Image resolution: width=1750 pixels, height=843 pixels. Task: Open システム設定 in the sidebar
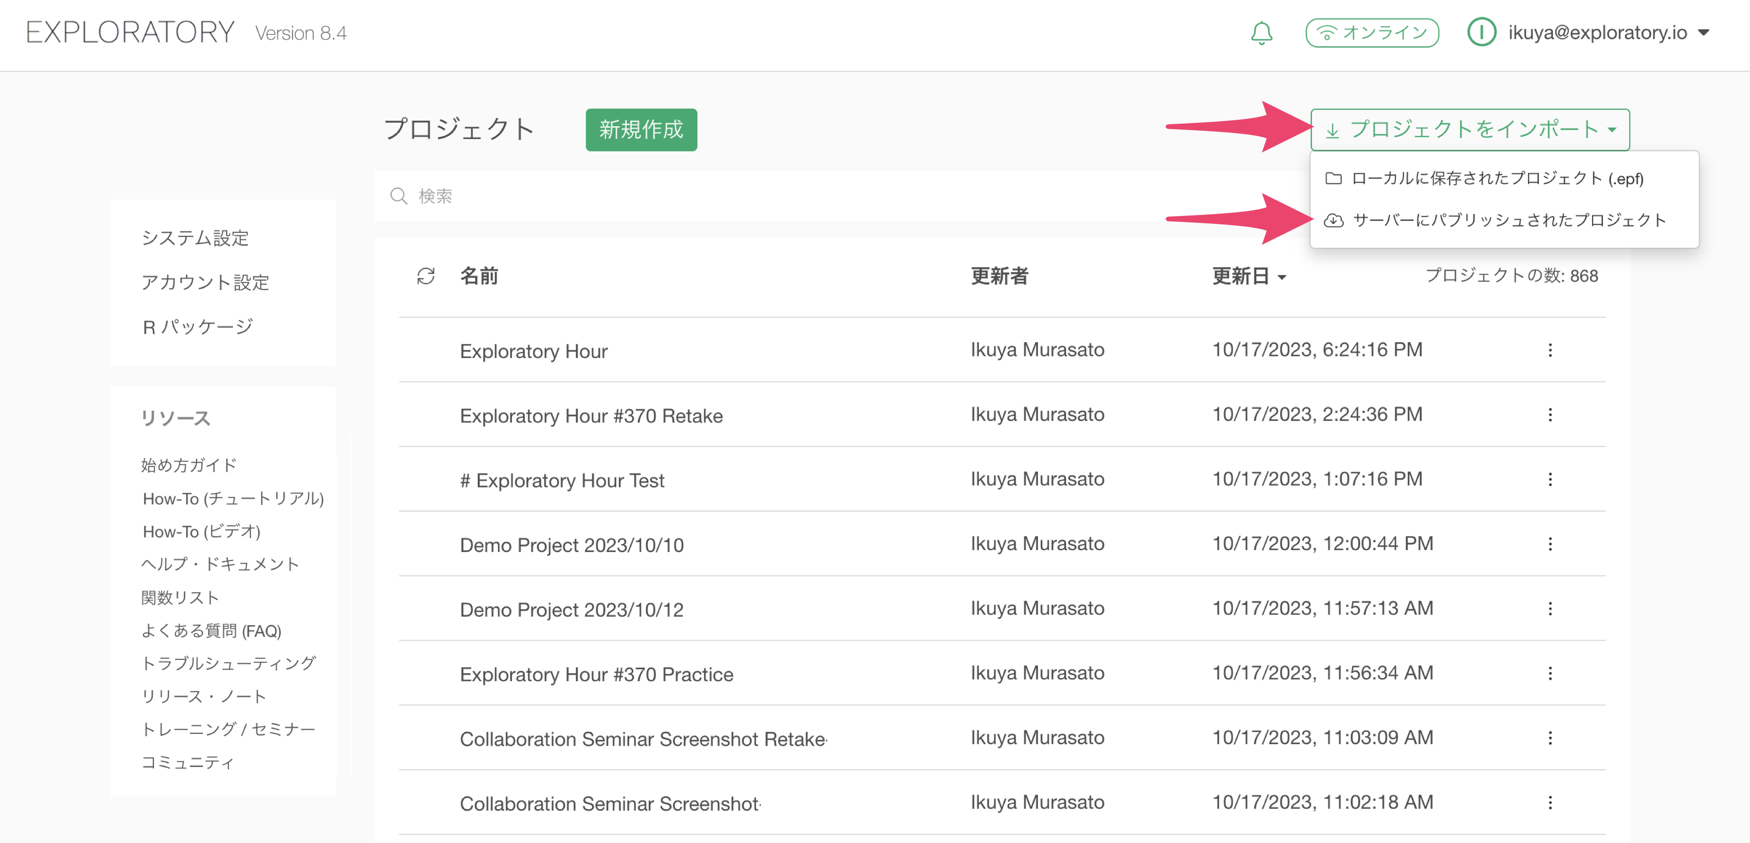[x=195, y=238]
